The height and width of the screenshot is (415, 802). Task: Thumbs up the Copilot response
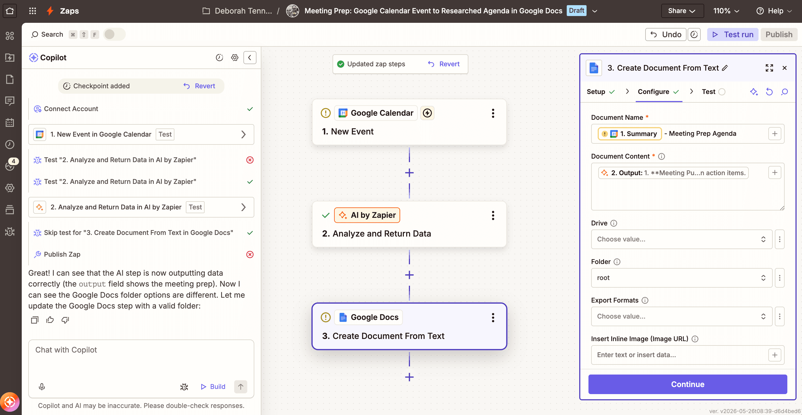50,320
